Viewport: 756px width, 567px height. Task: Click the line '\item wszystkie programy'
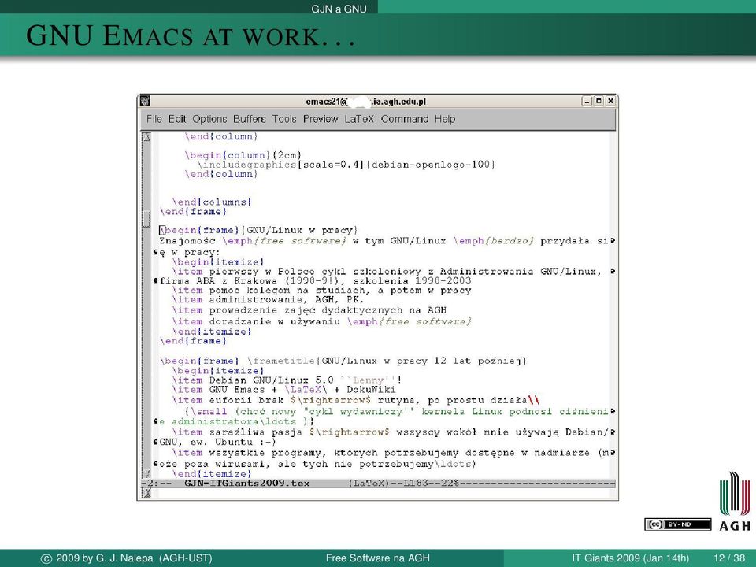tap(391, 453)
